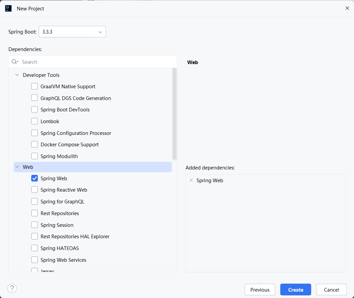Screen dimensions: 354x298
Task: Check Rest Repositories HAL Explorer
Action: point(35,236)
